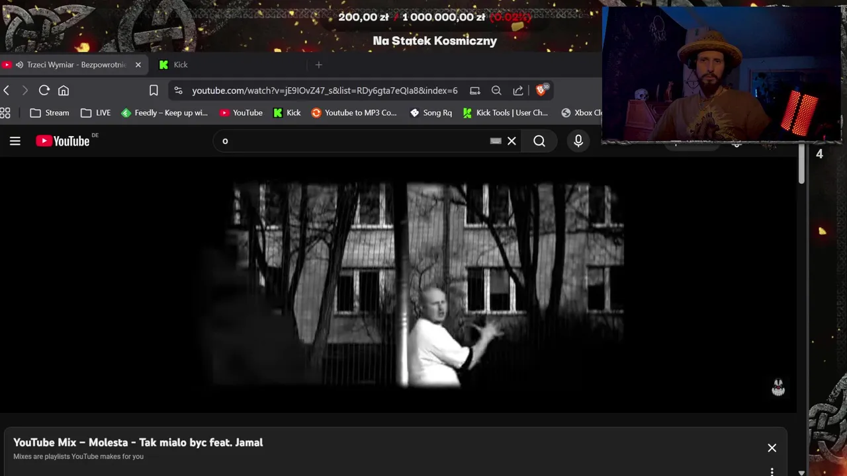Click the picture-in-picture icon in address bar
Screen dimensions: 847x476
coord(474,91)
